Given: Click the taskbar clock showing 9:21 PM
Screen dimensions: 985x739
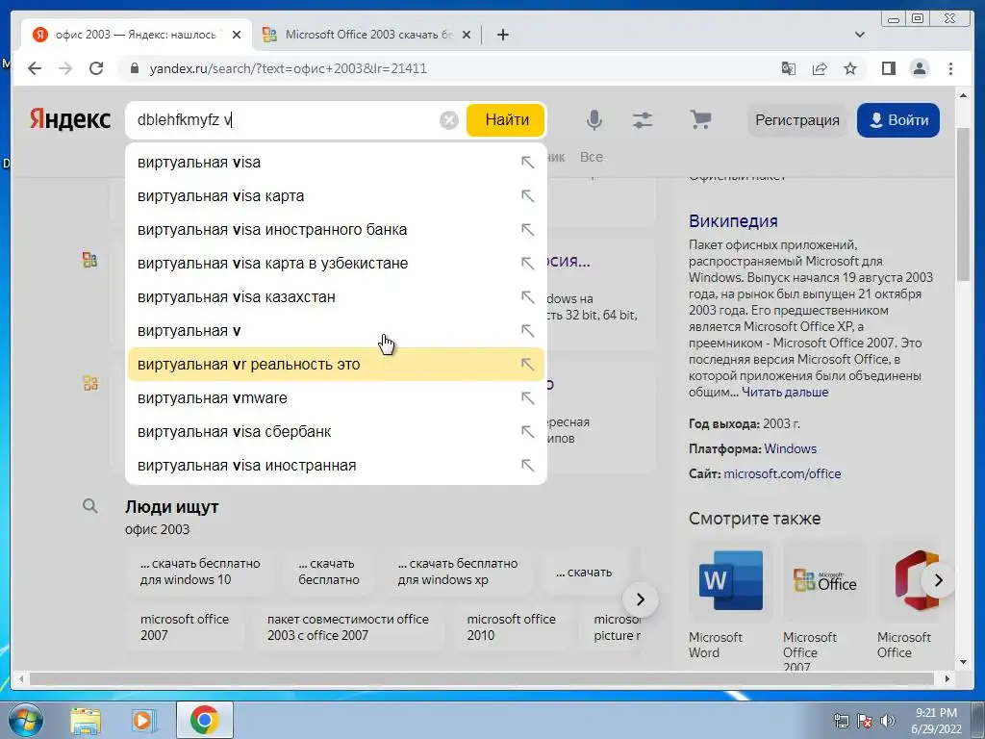Looking at the screenshot, I should pos(936,721).
